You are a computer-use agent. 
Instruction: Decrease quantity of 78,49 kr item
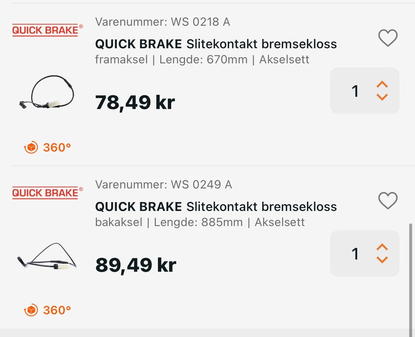click(x=382, y=97)
